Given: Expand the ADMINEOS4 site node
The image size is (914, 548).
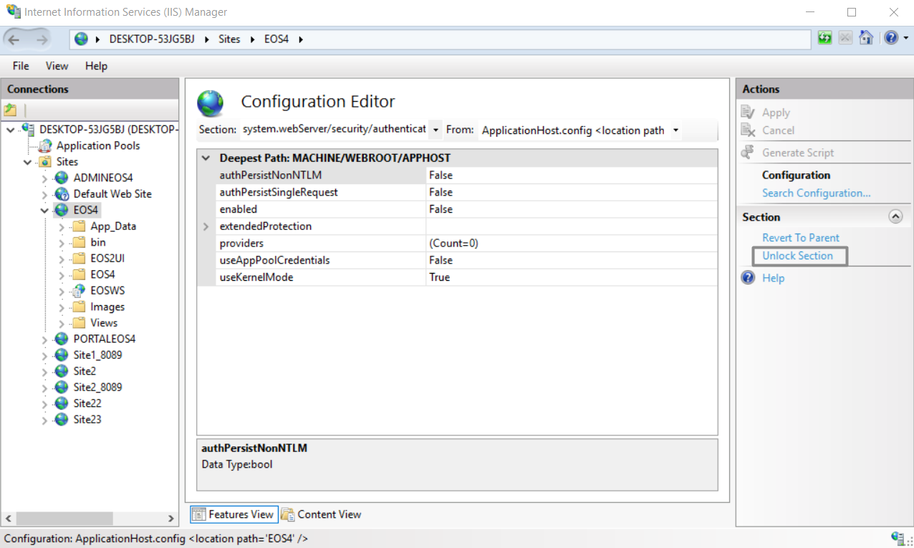Looking at the screenshot, I should pos(45,178).
